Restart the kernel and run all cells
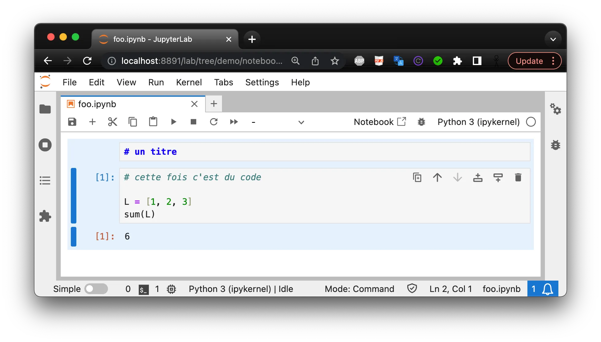The width and height of the screenshot is (601, 342). pyautogui.click(x=234, y=122)
